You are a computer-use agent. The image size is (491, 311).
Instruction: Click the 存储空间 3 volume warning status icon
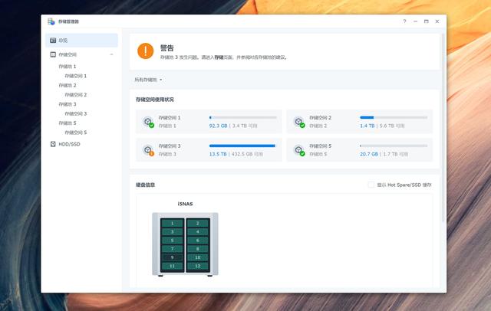148,150
